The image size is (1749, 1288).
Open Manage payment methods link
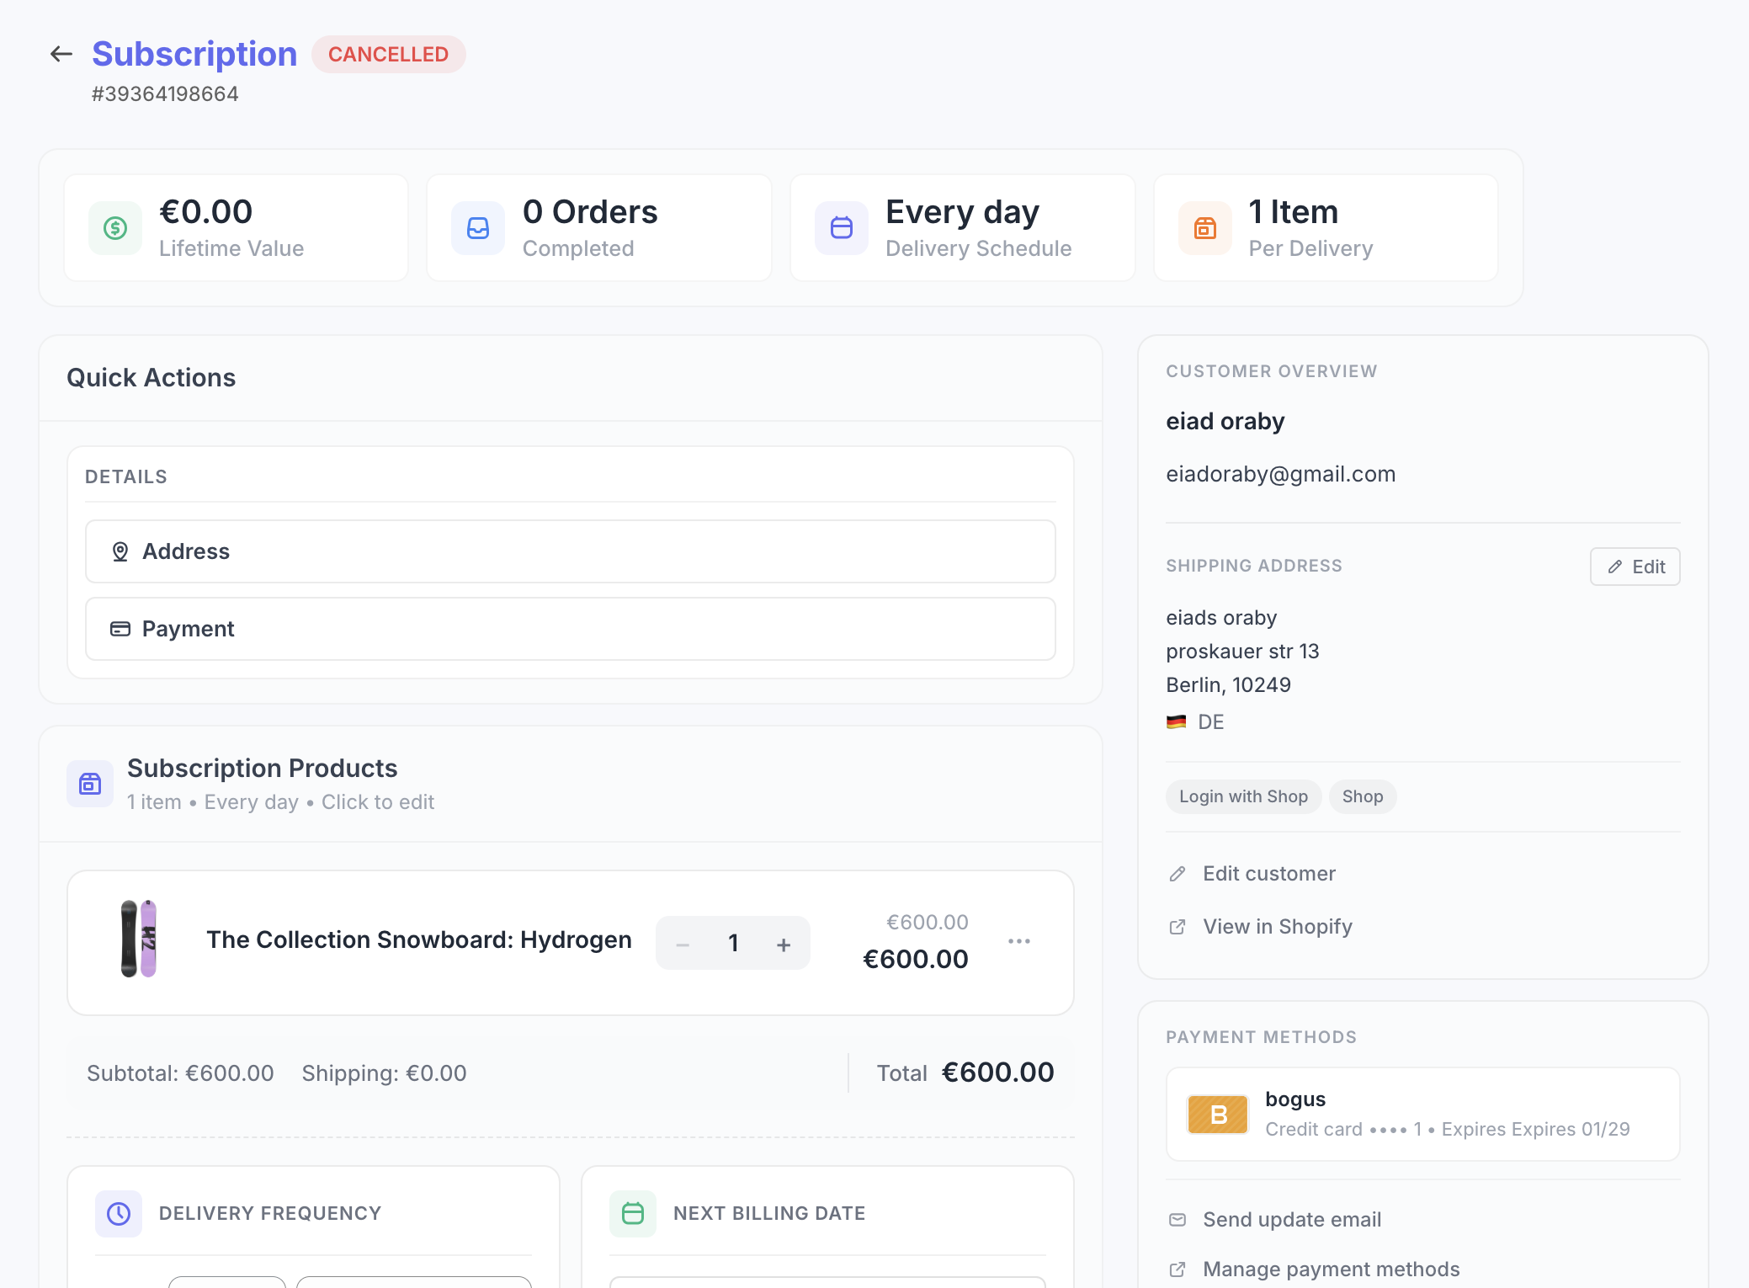coord(1332,1269)
